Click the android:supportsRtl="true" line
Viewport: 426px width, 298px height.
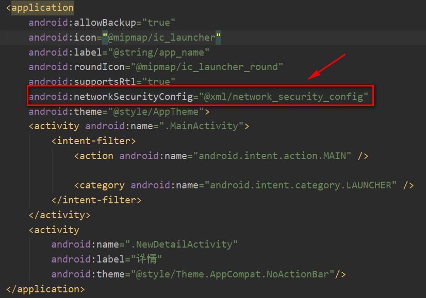[102, 81]
